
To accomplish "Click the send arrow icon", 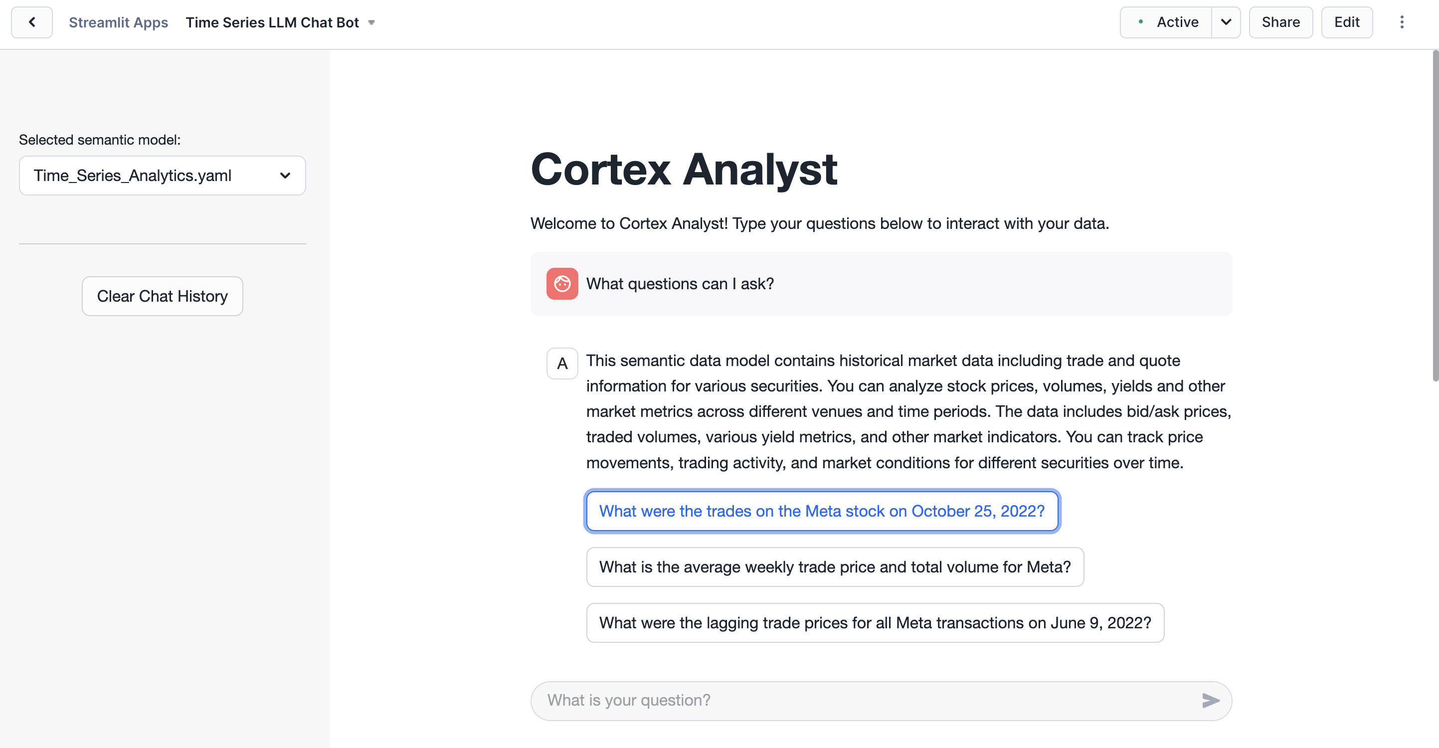I will [1210, 701].
